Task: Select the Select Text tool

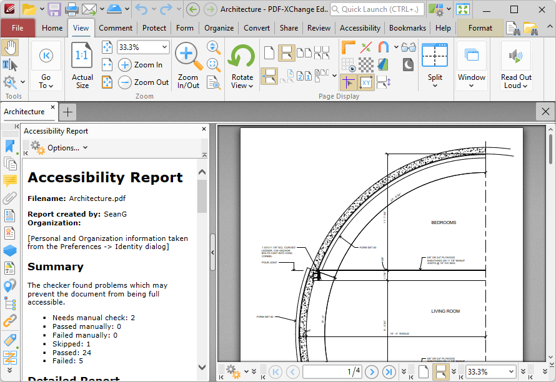Action: point(10,65)
